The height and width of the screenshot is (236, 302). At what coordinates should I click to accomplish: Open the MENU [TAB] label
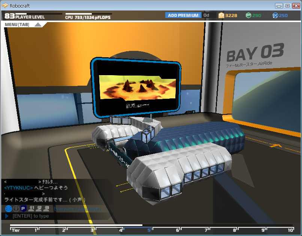(x=17, y=25)
